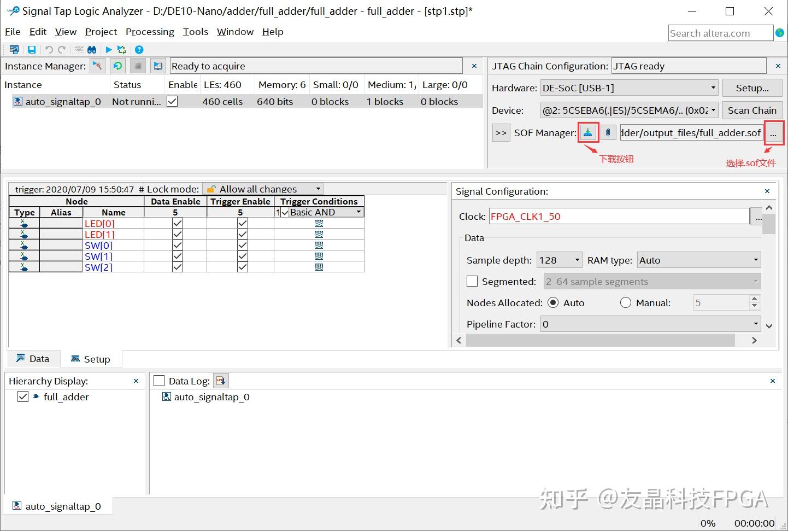
Task: Switch to the Data tab
Action: [x=33, y=358]
